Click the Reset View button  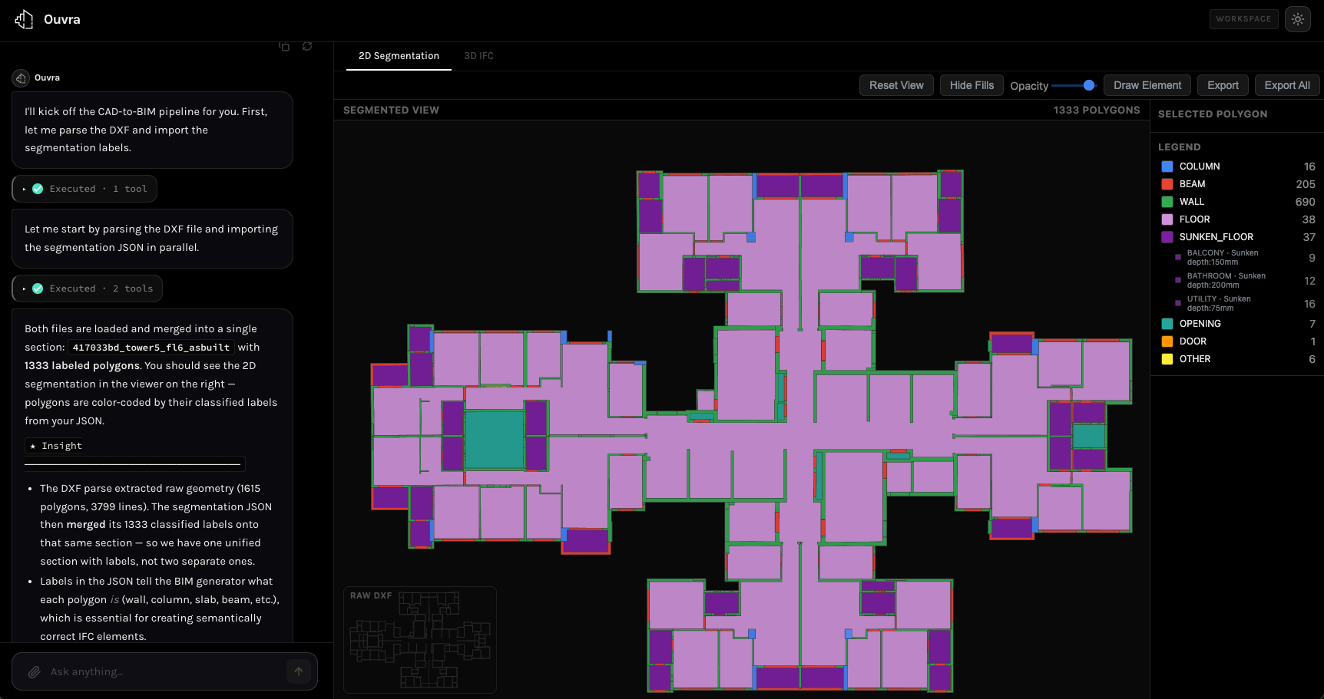(896, 85)
